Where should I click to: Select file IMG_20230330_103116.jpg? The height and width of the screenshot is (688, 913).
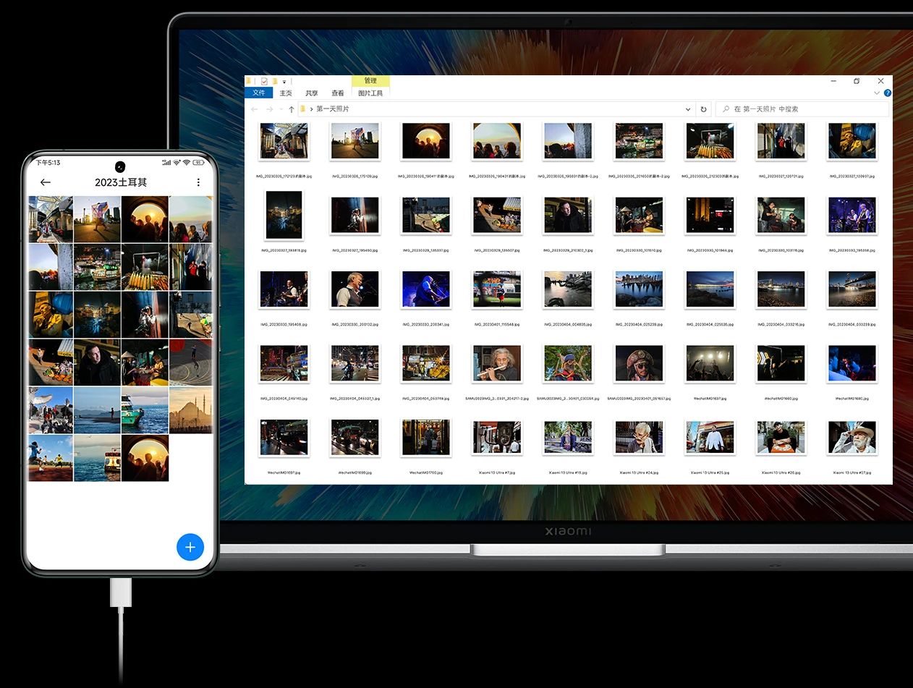click(x=781, y=215)
